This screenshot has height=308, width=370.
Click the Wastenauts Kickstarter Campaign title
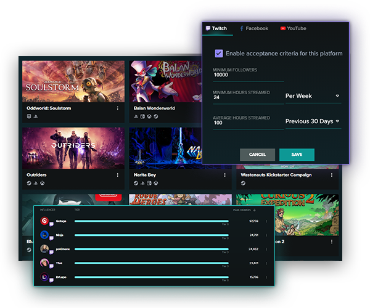pos(276,175)
